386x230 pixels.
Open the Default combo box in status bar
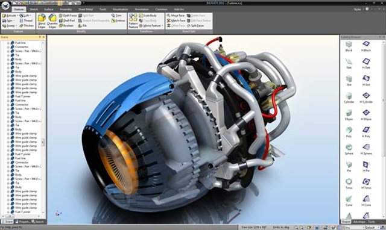373,228
